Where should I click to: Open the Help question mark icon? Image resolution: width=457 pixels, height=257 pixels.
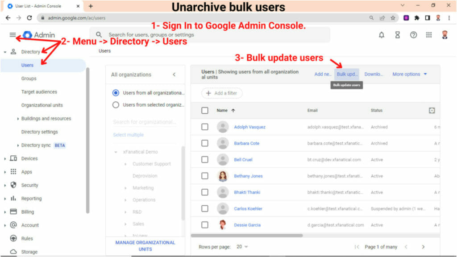pyautogui.click(x=413, y=34)
